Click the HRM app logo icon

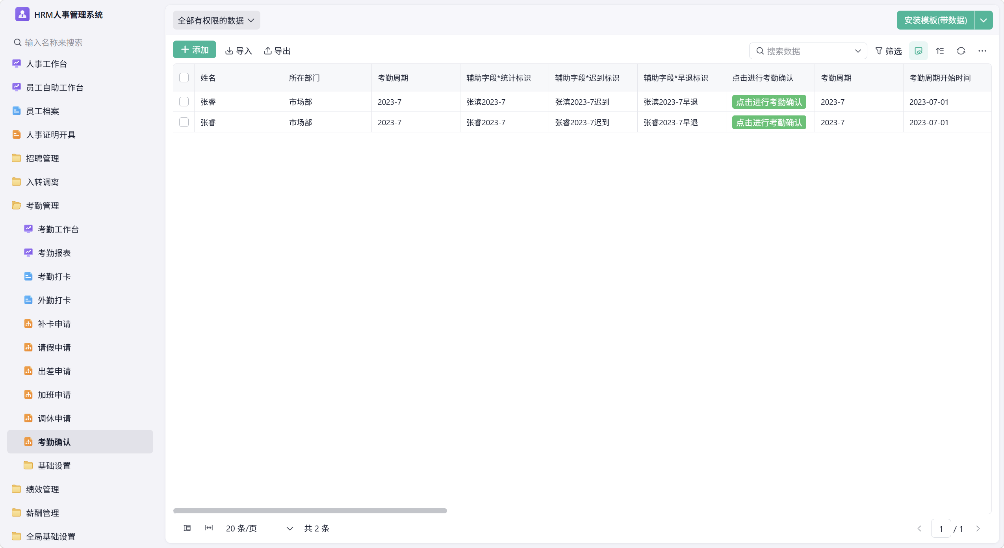22,15
